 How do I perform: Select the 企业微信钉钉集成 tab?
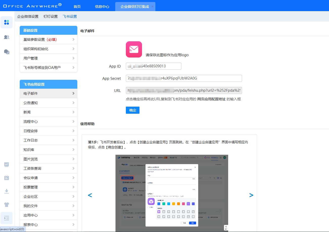tap(135, 7)
